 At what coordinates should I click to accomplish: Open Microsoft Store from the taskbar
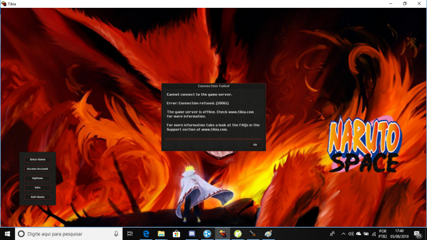point(177,233)
